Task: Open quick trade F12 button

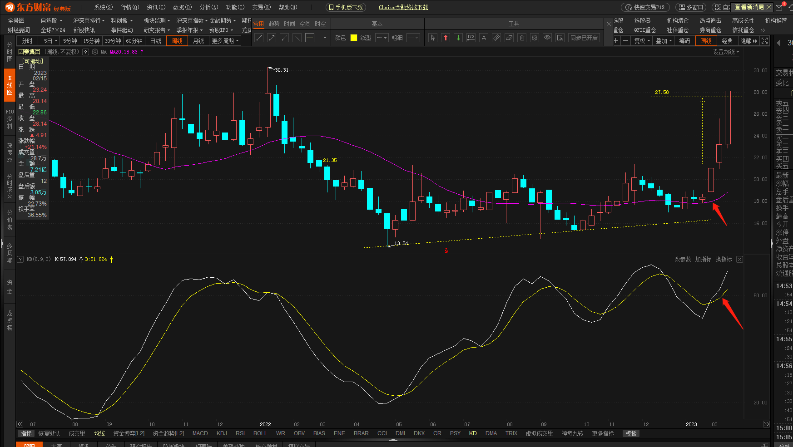Action: [x=645, y=7]
